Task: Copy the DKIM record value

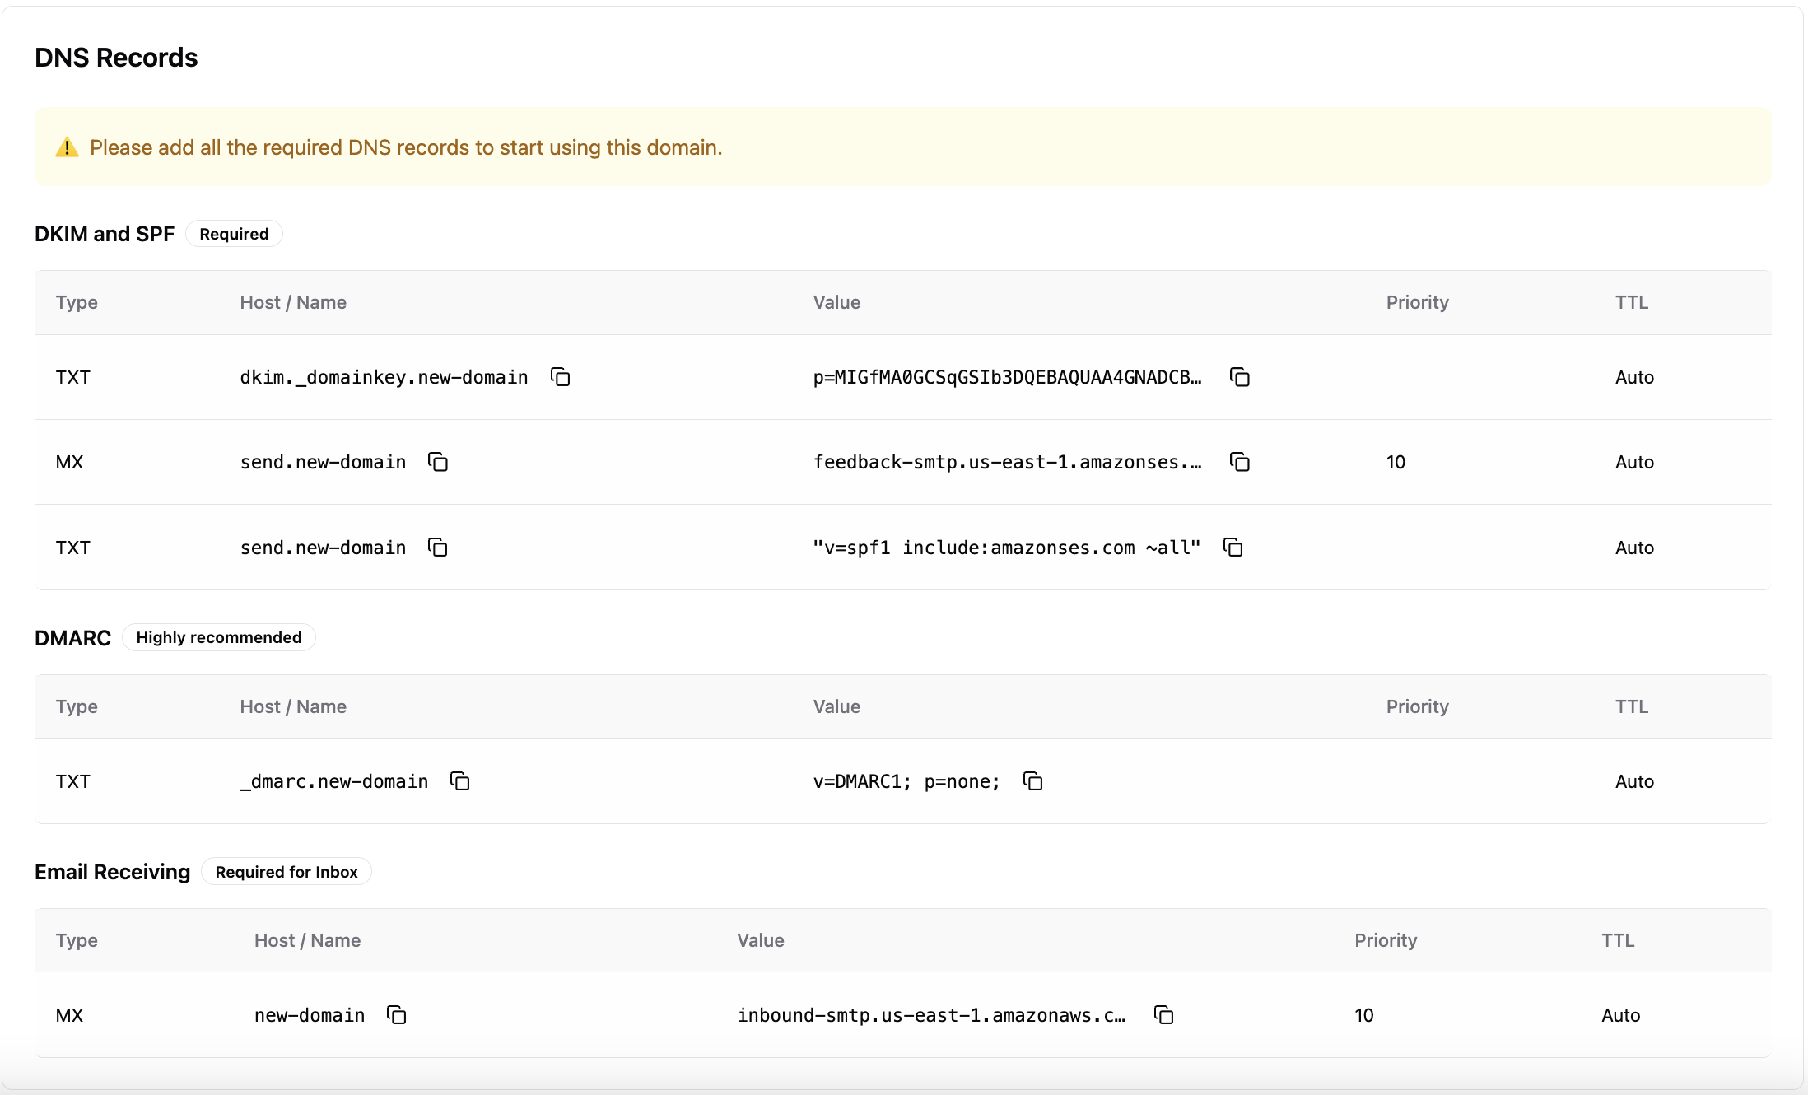Action: click(1240, 377)
